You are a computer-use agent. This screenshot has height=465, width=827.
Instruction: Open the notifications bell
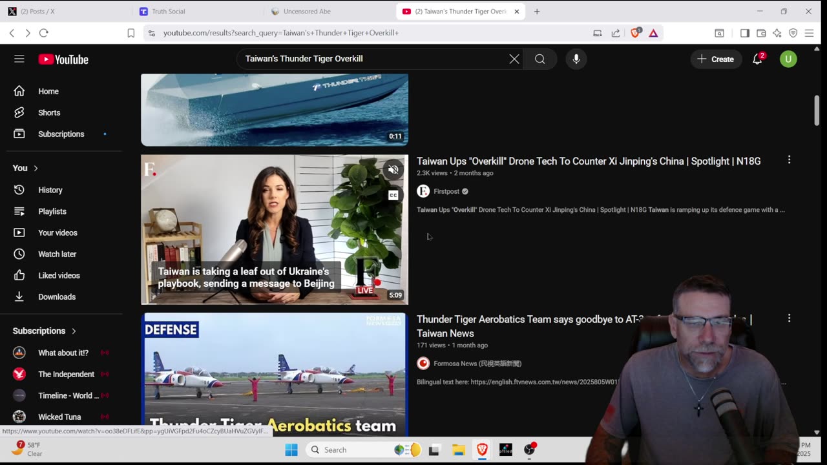pos(758,59)
